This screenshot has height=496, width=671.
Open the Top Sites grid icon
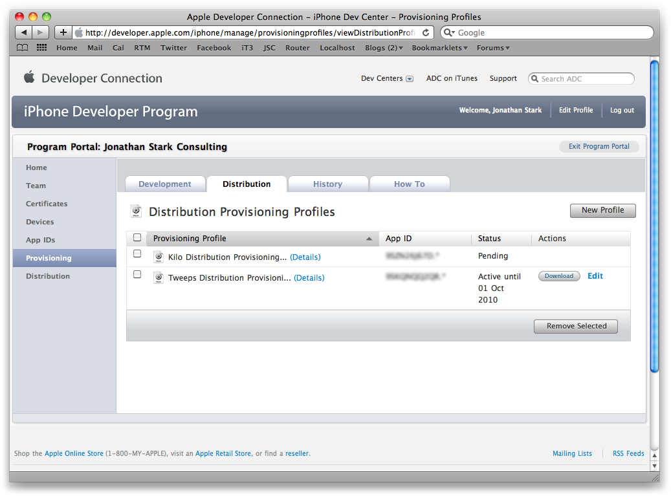point(41,48)
